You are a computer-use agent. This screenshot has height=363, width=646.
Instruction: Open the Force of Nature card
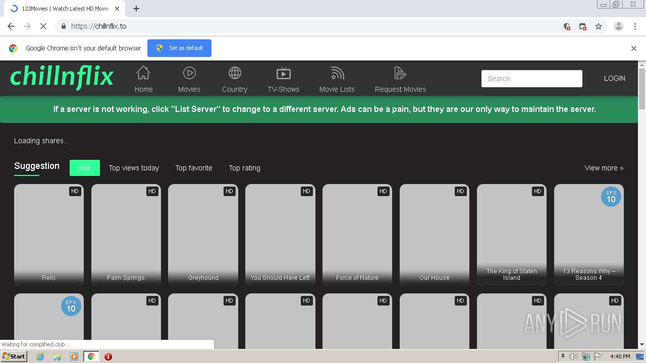(x=357, y=235)
